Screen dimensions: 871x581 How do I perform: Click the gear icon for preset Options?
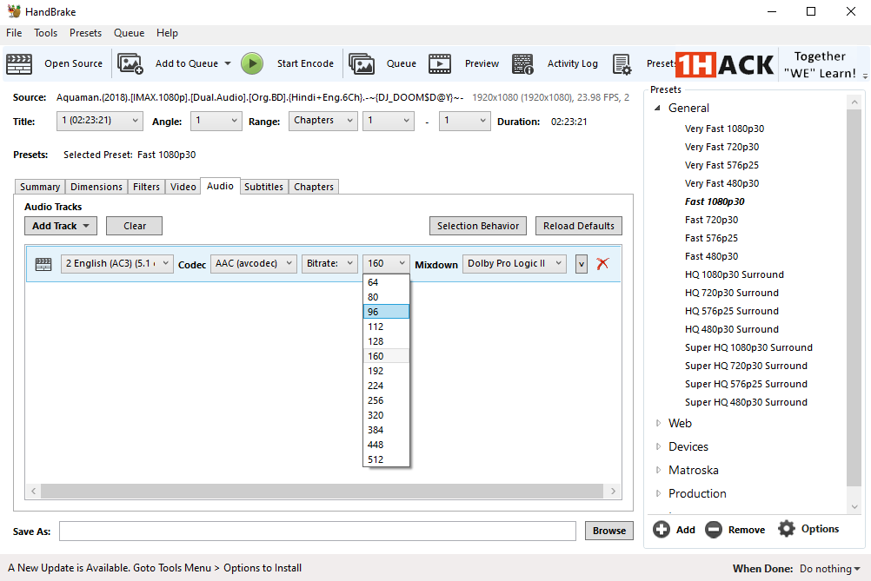787,529
